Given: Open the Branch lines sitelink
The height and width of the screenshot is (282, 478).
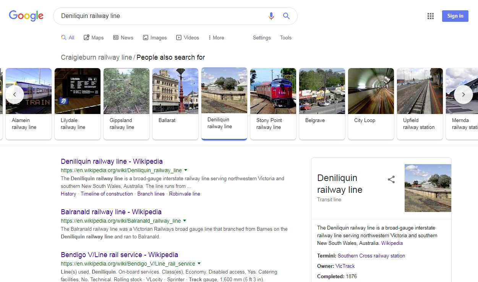Looking at the screenshot, I should [x=151, y=194].
